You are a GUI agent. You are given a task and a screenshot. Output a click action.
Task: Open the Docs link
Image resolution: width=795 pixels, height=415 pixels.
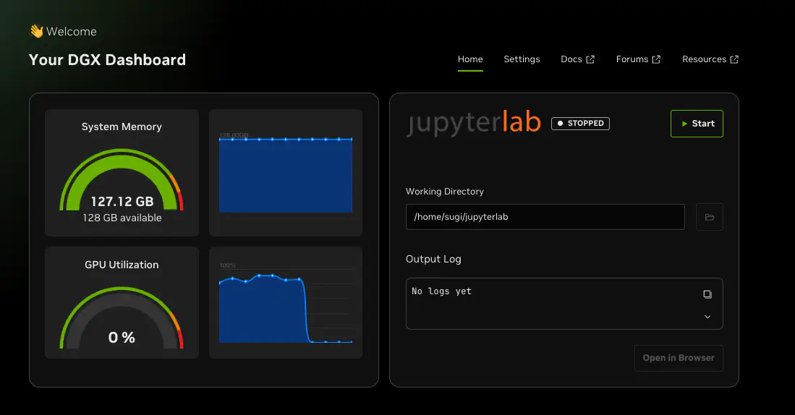[x=571, y=59]
